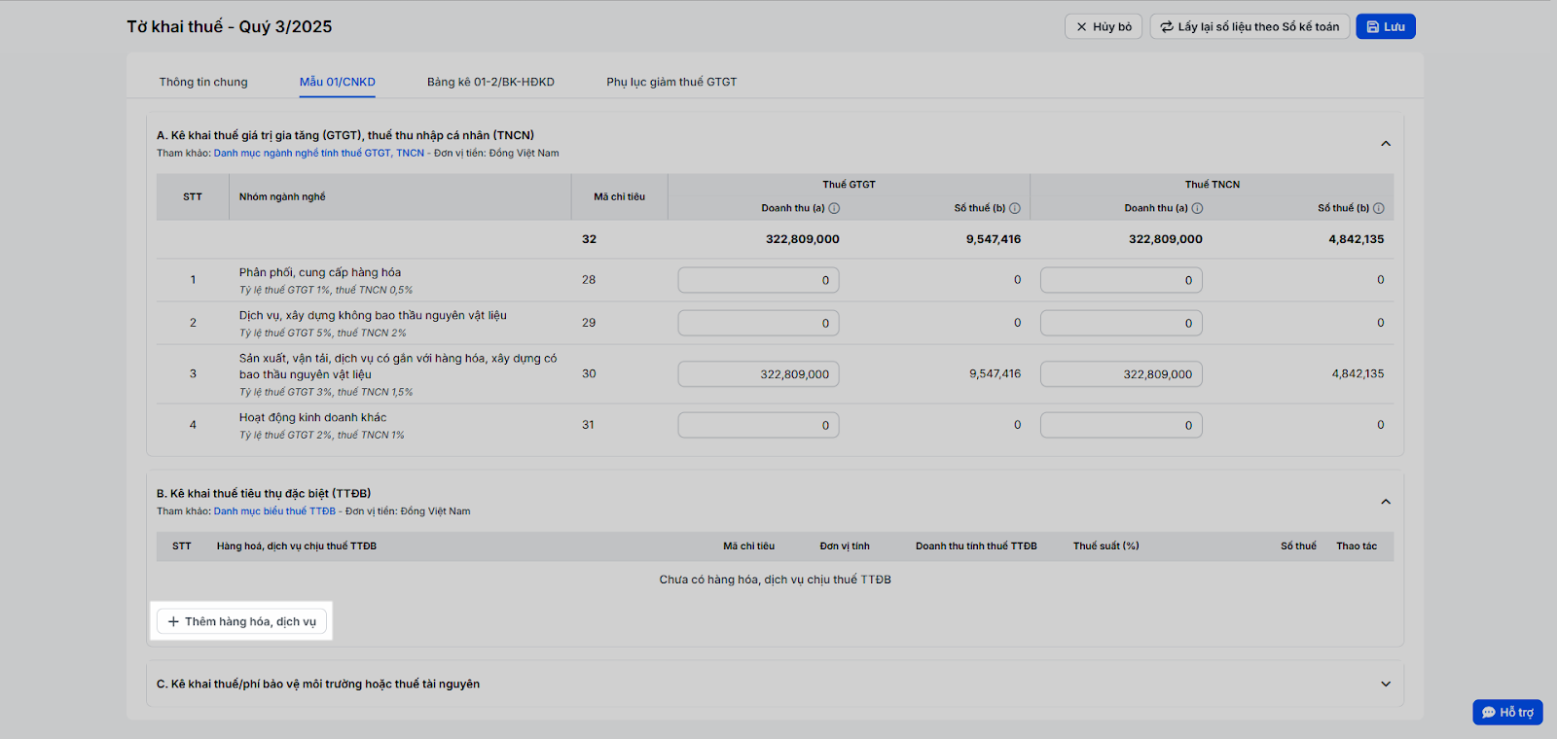Open the Hỗ trợ support chat
This screenshot has width=1557, height=739.
click(x=1507, y=713)
